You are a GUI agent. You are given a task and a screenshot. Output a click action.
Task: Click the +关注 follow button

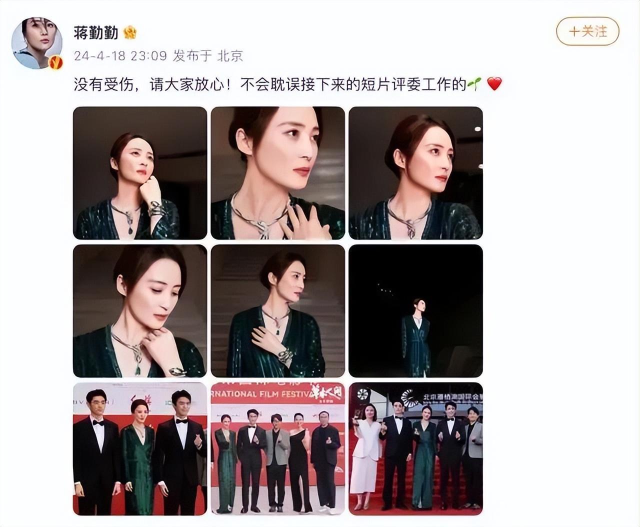[x=587, y=32]
